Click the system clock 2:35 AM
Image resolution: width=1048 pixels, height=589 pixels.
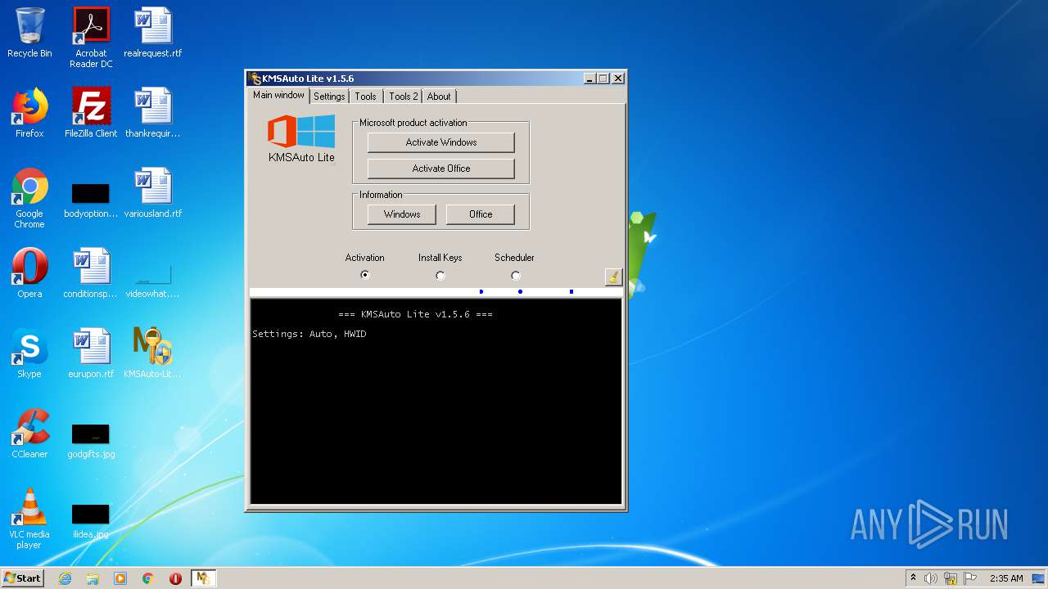coord(1005,578)
